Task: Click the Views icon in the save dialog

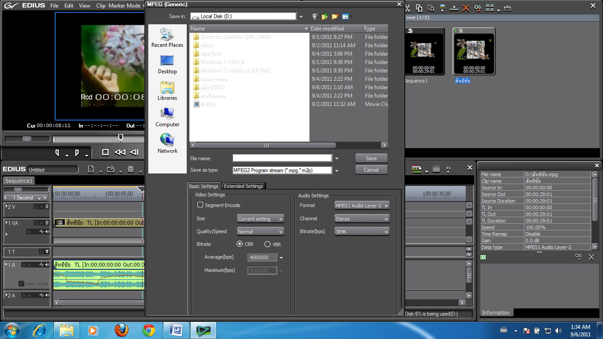Action: tap(345, 16)
